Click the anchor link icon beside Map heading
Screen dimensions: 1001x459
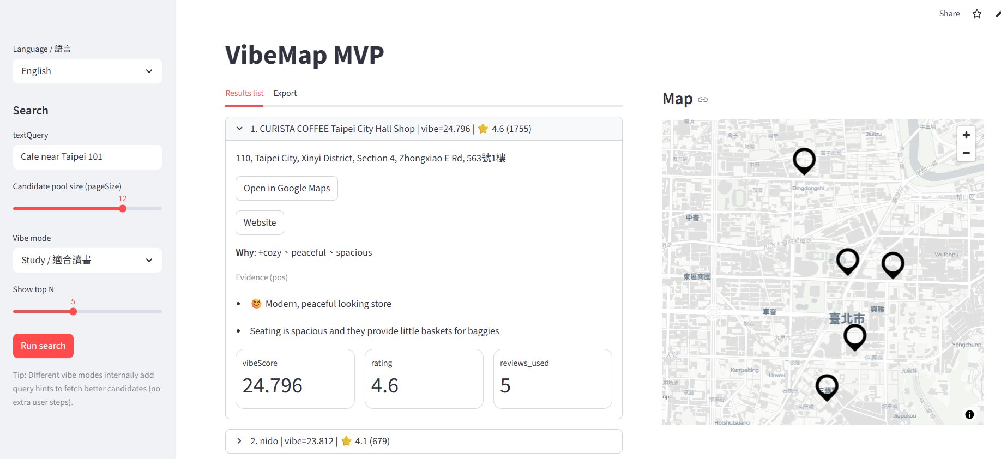click(703, 100)
